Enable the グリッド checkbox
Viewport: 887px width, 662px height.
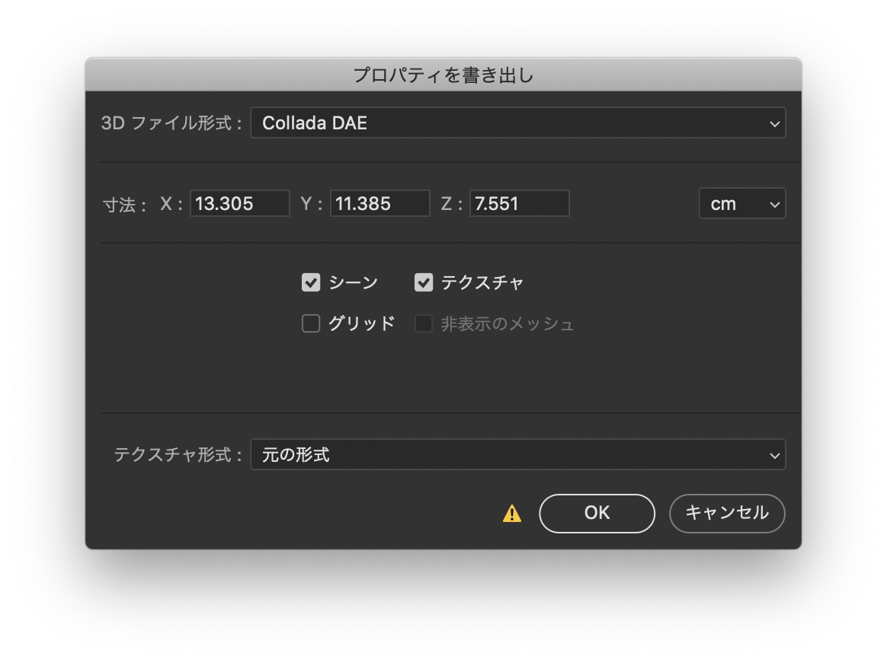point(311,324)
